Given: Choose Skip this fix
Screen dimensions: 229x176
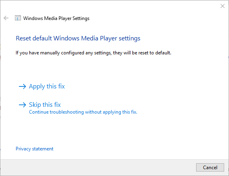Looking at the screenshot, I should pyautogui.click(x=45, y=105).
